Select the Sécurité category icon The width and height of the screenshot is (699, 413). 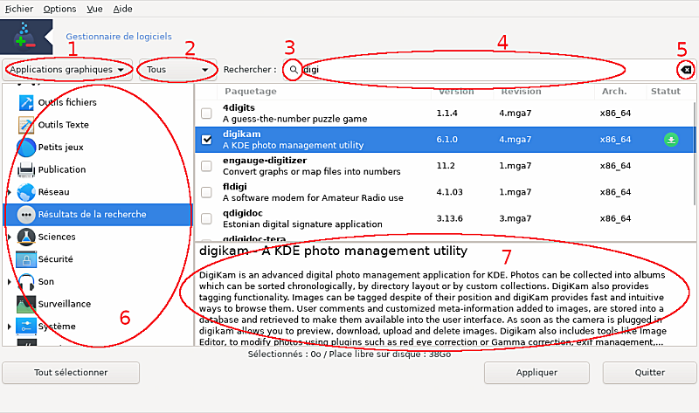point(26,259)
